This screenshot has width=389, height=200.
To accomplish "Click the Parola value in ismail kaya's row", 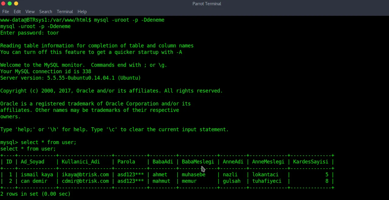I will click(x=131, y=174).
